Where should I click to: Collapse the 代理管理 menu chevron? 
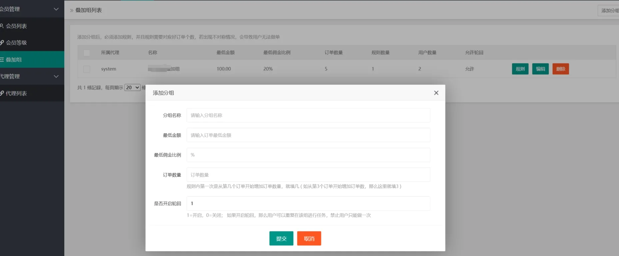56,76
